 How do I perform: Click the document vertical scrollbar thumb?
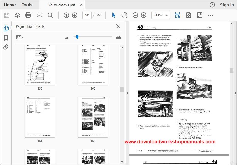(231, 71)
